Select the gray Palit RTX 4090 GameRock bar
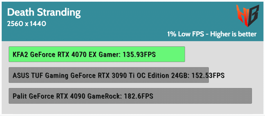Image resolution: width=265 pixels, height=116 pixels. tap(130, 96)
